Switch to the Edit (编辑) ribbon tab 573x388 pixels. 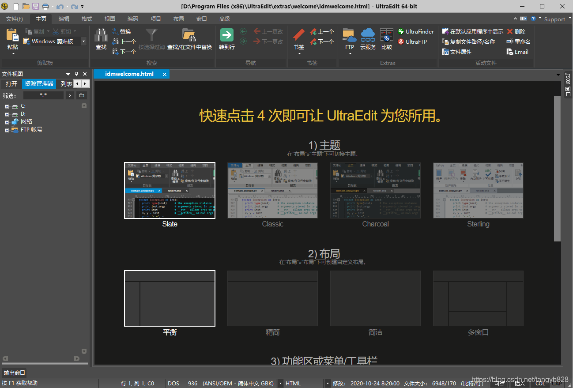tap(64, 19)
